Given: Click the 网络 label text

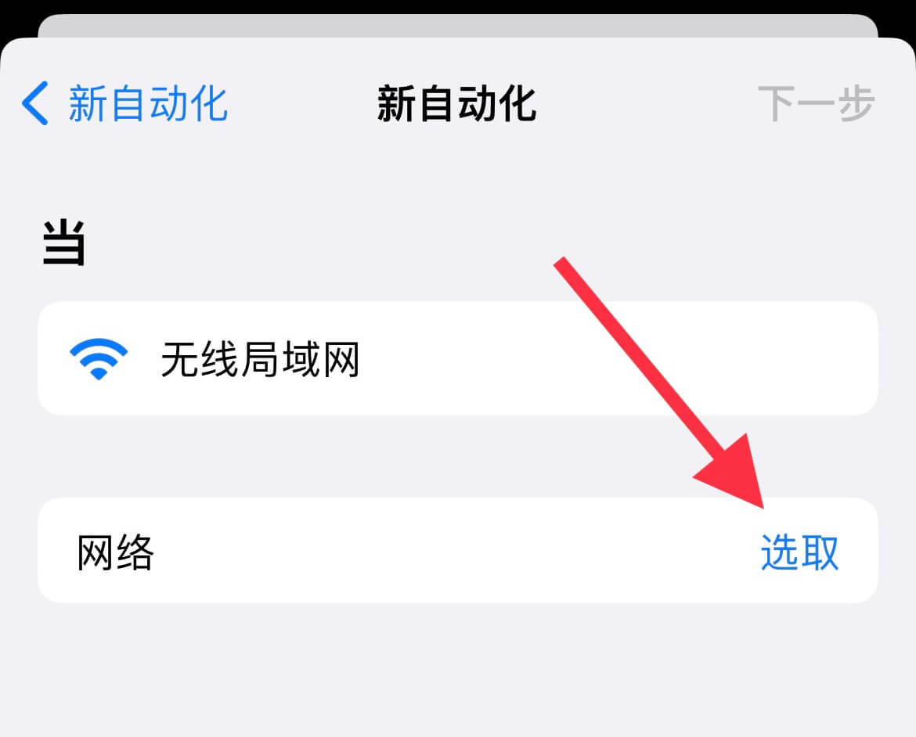Looking at the screenshot, I should pyautogui.click(x=115, y=552).
